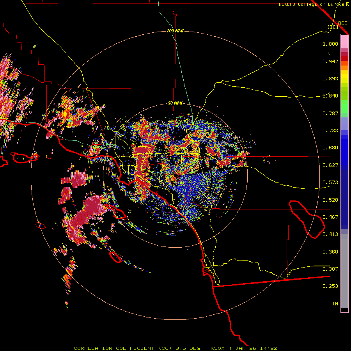Pick the pink top segment of color bar
Screen dimensions: 351x351
tap(344, 42)
